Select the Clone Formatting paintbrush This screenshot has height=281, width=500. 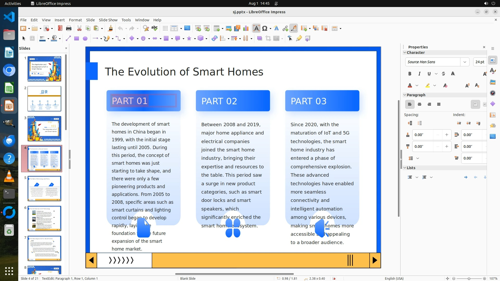[x=110, y=28]
